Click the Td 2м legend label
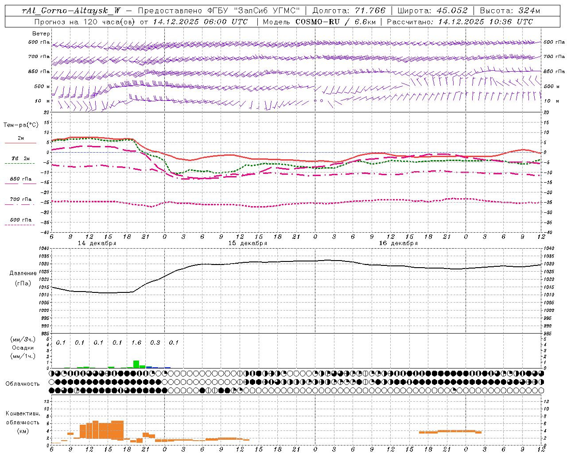The height and width of the screenshot is (453, 567). [21, 158]
